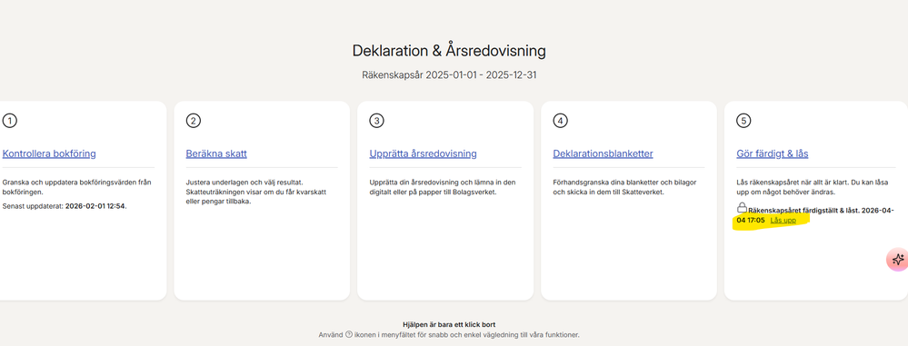908x346 pixels.
Task: Click the Lås upp link
Action: [x=783, y=221]
